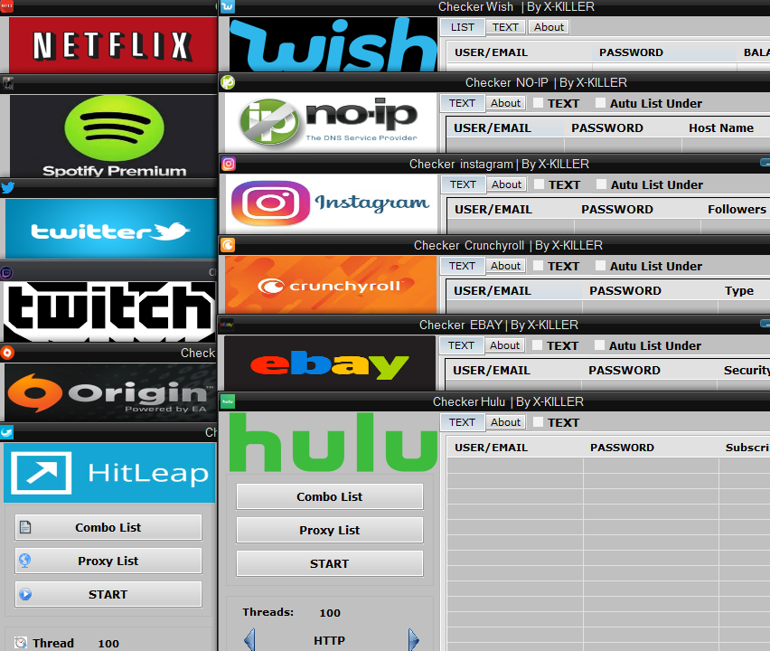Click the Spotify Premium logo banner
Viewport: 770px width, 651px height.
click(x=114, y=137)
